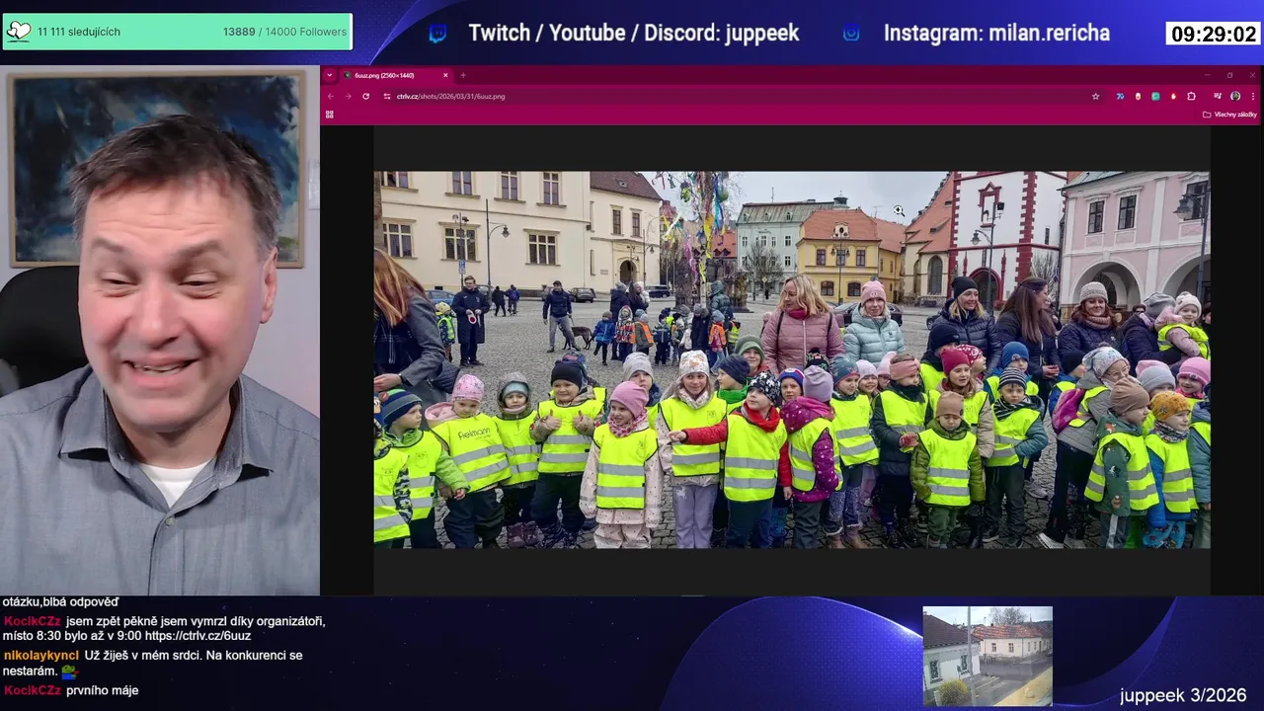The image size is (1264, 711).
Task: Open the Chrome three-dot menu
Action: (1253, 96)
